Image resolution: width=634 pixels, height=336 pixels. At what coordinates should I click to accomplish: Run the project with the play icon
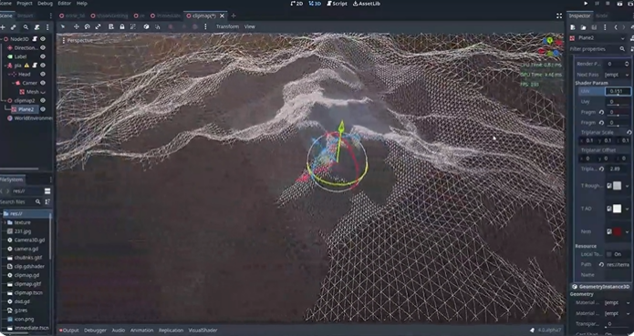point(586,4)
